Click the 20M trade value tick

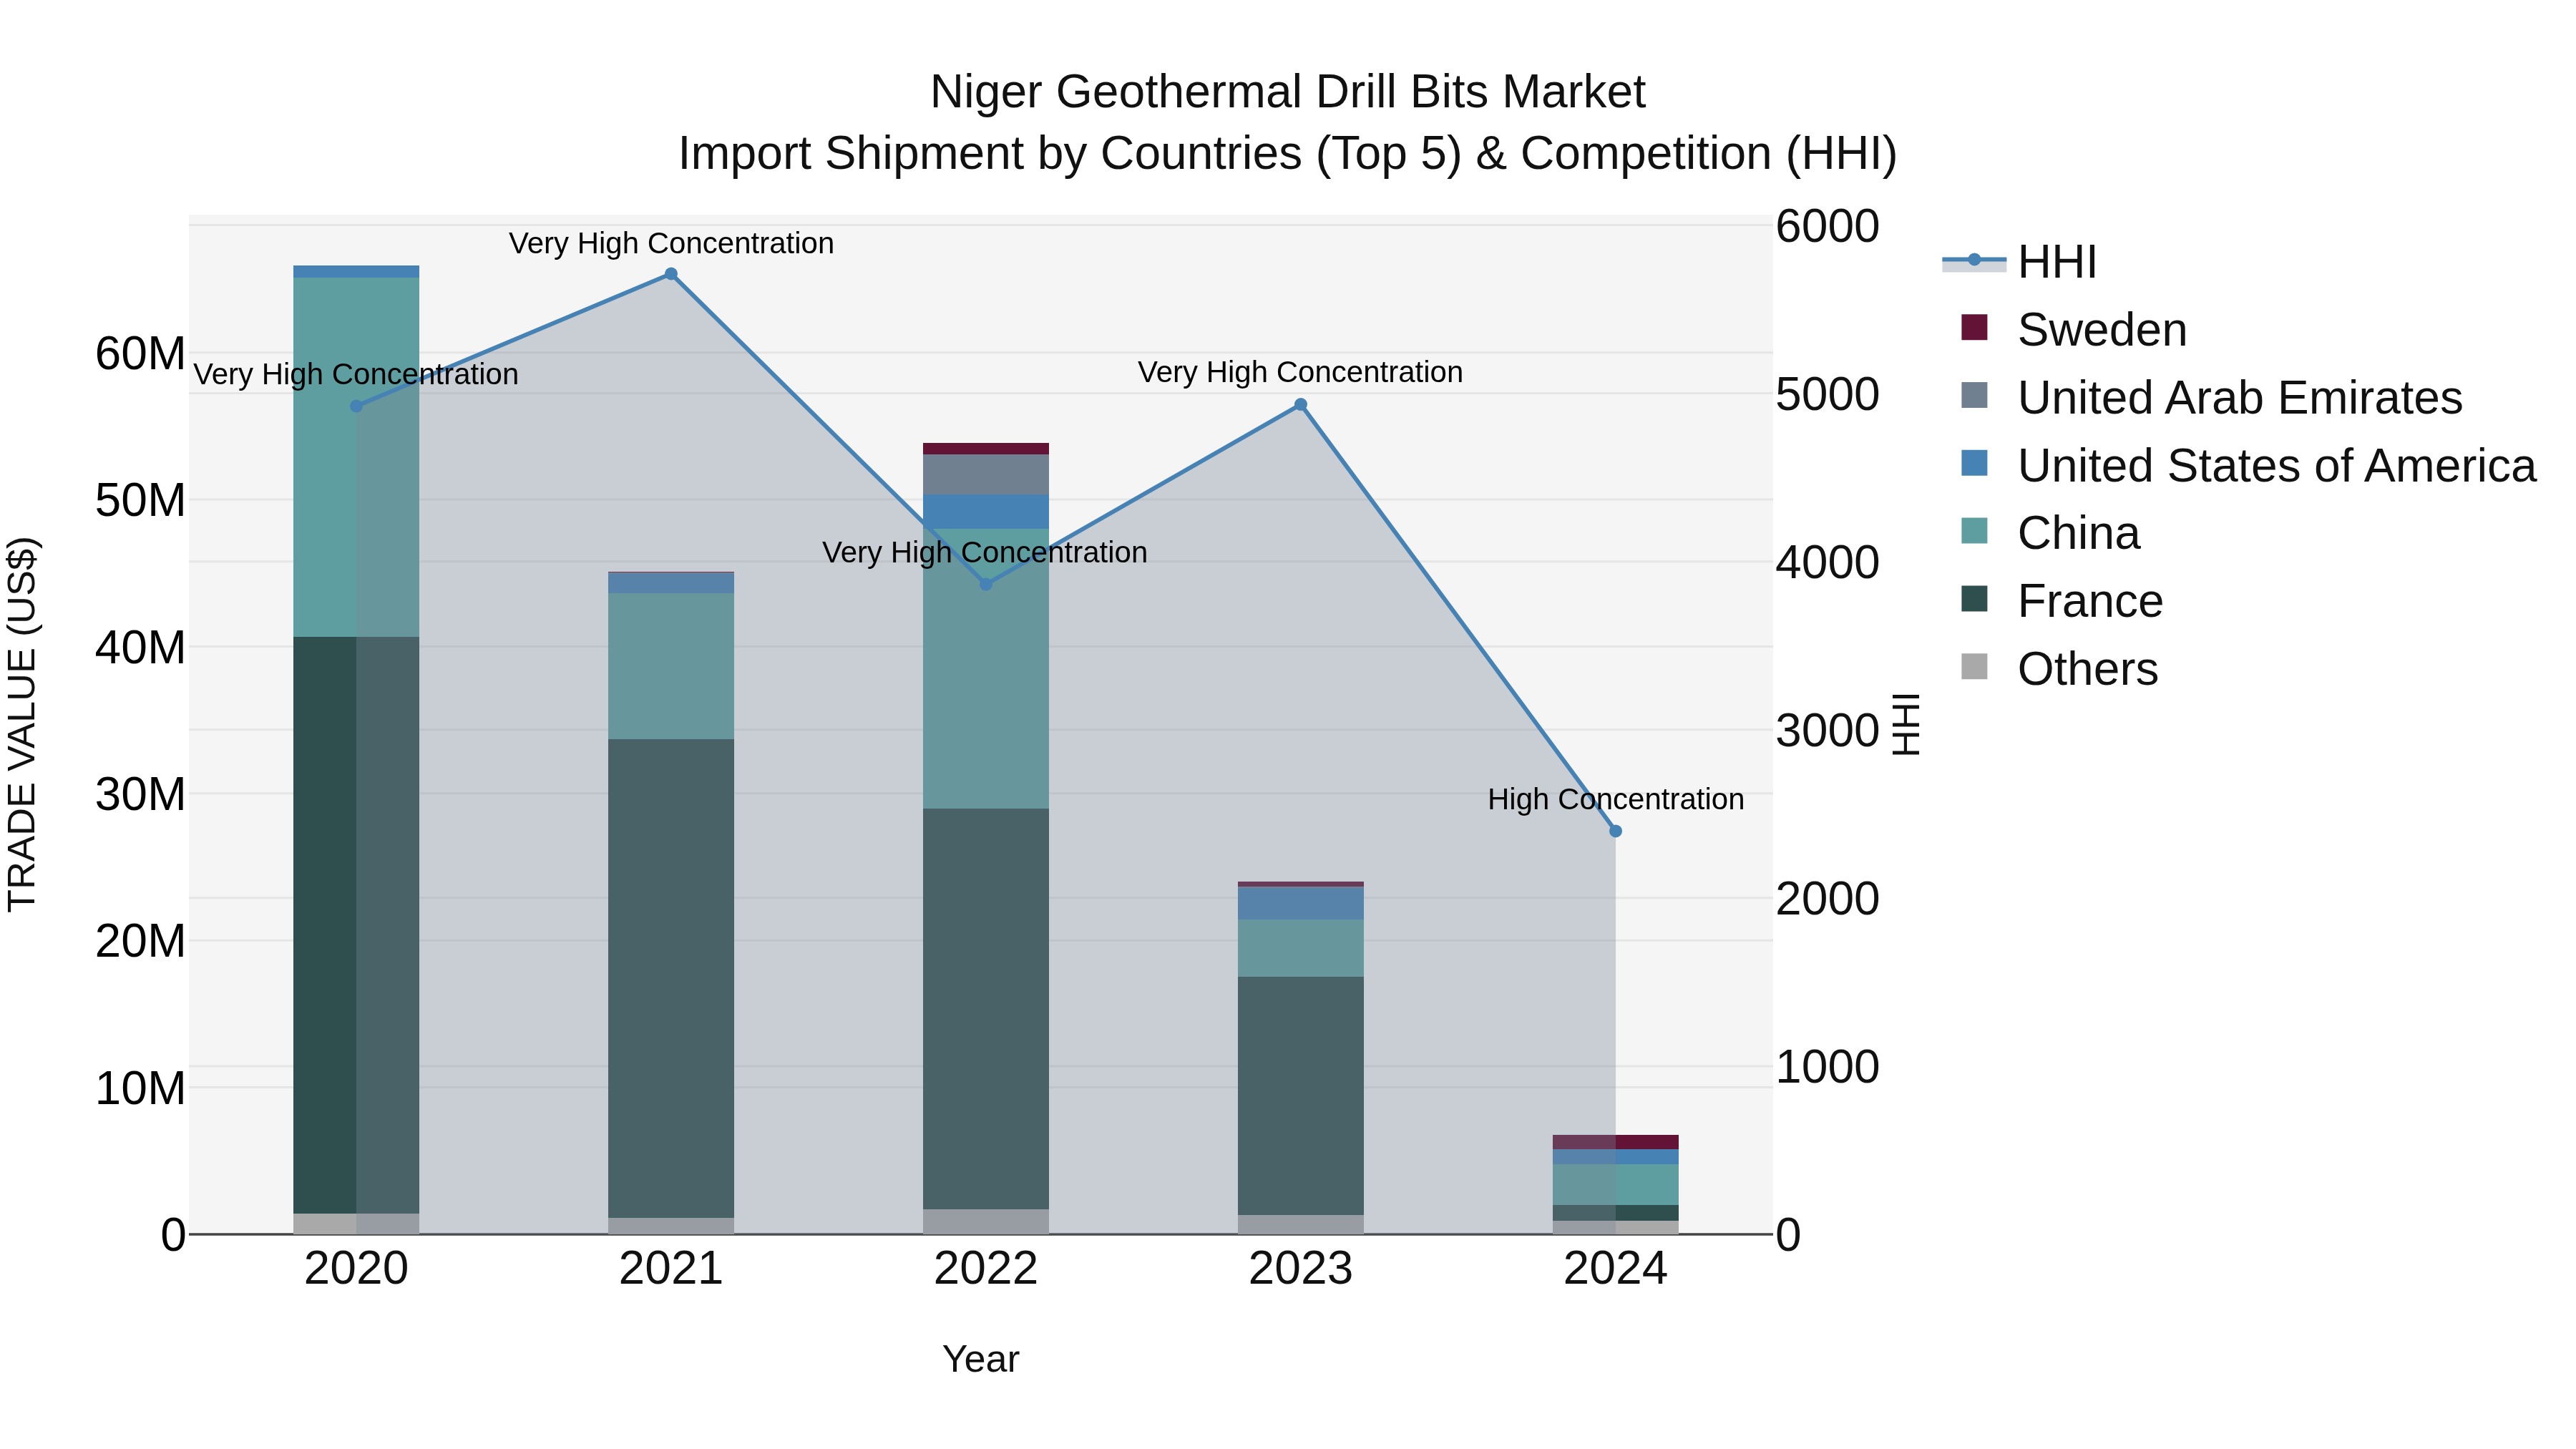pos(140,941)
